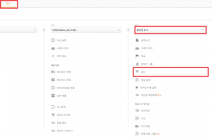212x138 pixels.
Task: Click the speech bubble icon for 주석
Action: tap(137, 118)
